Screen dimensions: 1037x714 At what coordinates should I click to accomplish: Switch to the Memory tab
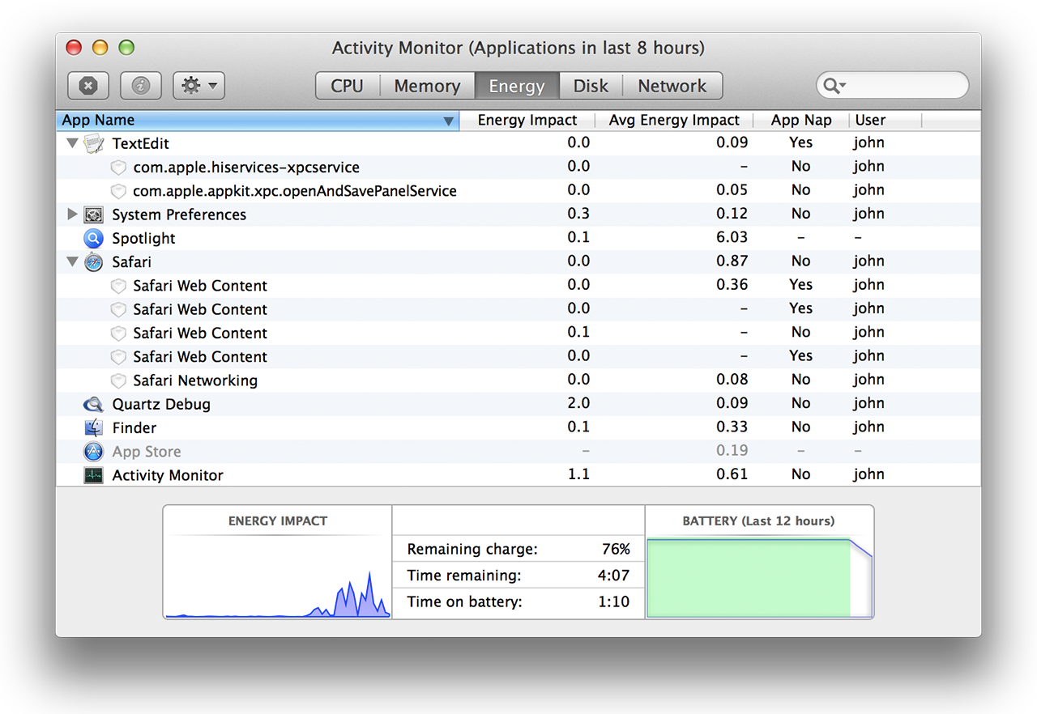tap(427, 86)
